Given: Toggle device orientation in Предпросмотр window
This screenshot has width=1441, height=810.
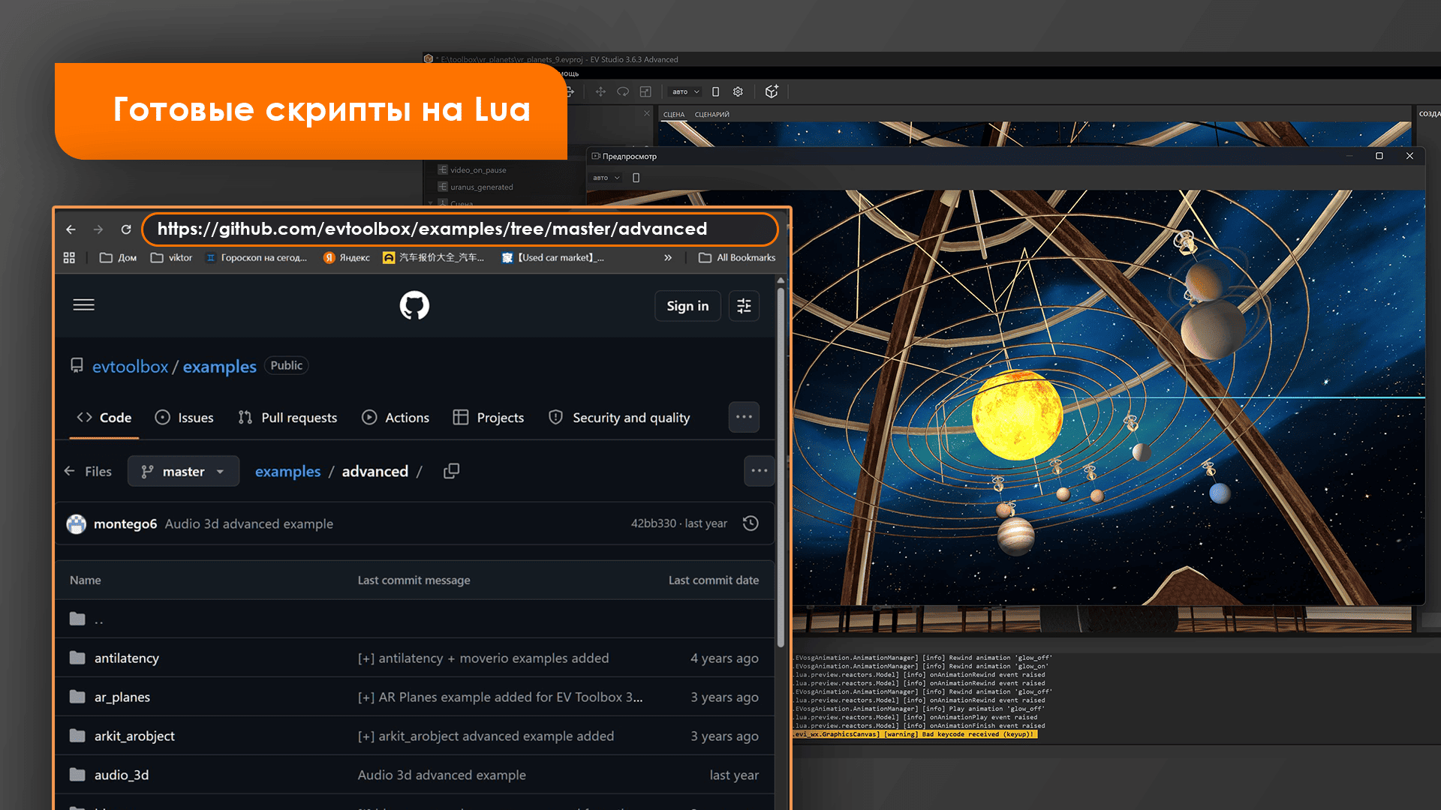Looking at the screenshot, I should 636,178.
